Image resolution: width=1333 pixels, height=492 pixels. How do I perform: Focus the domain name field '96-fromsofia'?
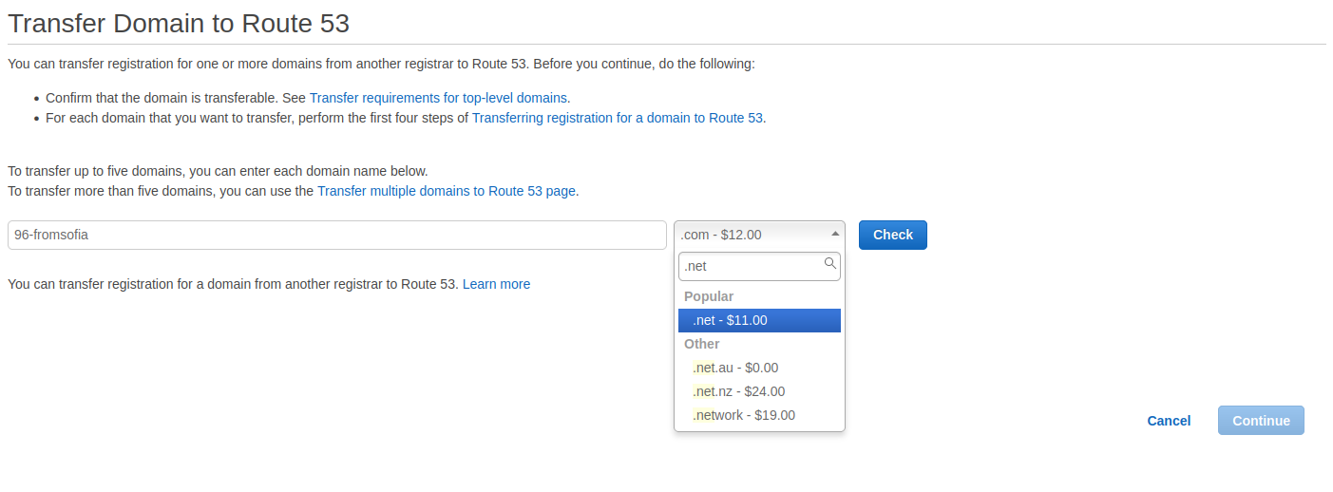tap(336, 235)
